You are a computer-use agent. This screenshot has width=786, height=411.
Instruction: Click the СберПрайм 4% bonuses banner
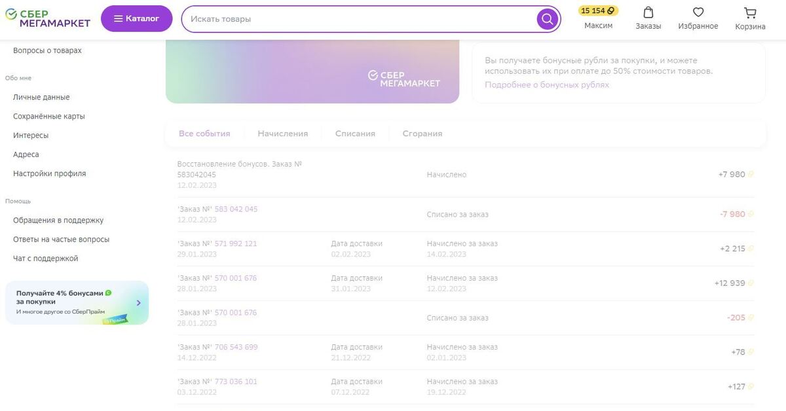(77, 303)
